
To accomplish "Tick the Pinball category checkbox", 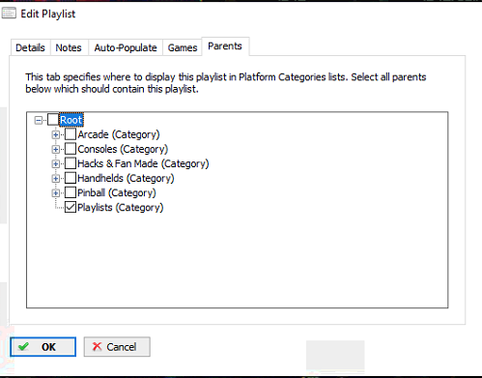I will [x=71, y=192].
